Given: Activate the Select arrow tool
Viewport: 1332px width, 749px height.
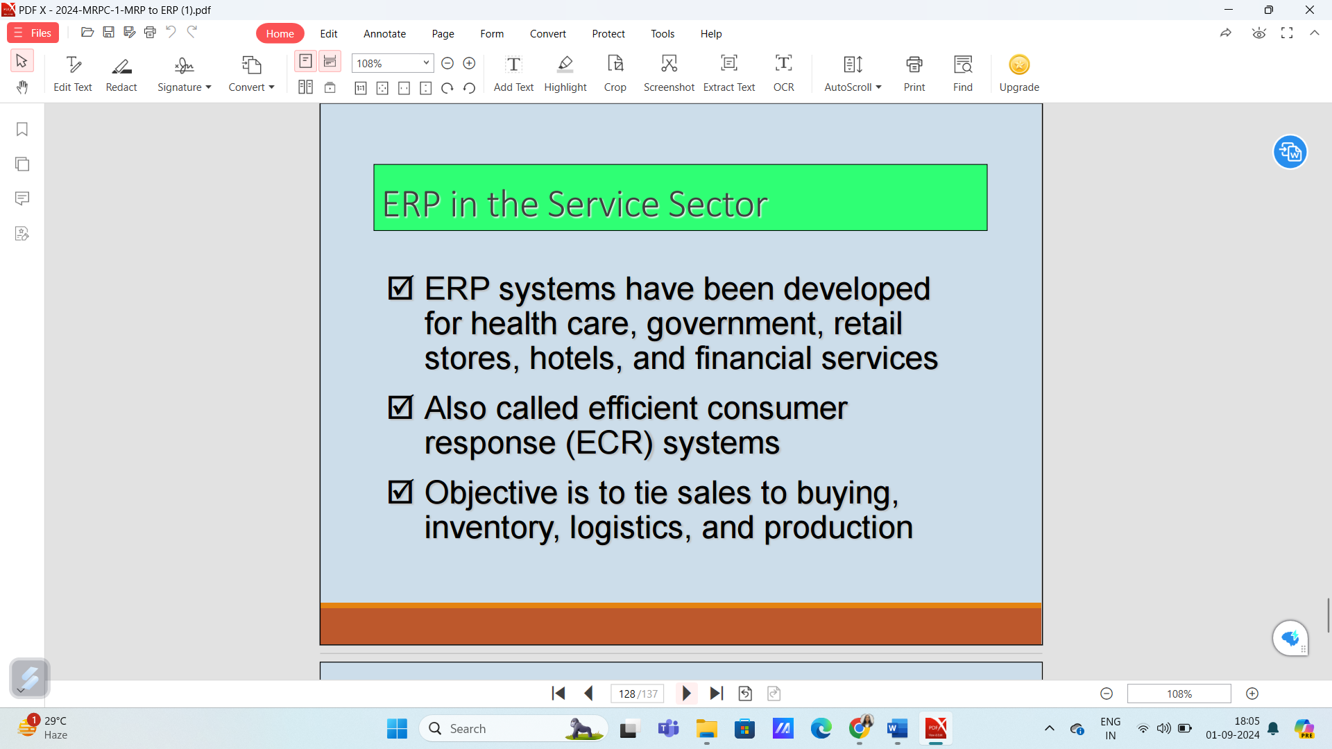Looking at the screenshot, I should click(x=22, y=61).
